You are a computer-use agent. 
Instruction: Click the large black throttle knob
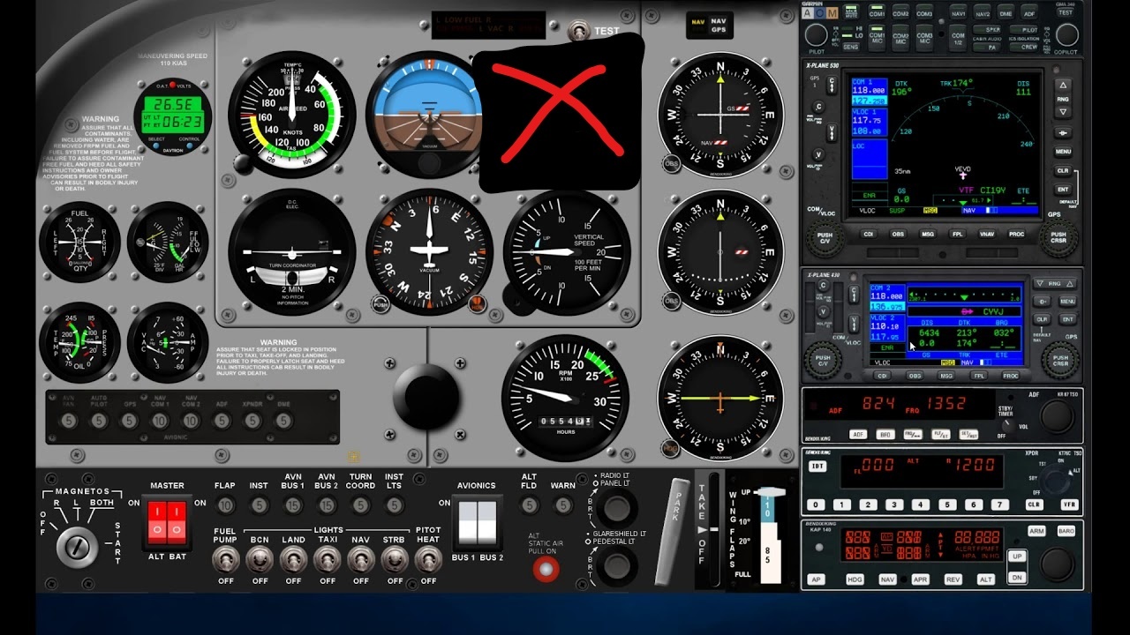click(426, 397)
